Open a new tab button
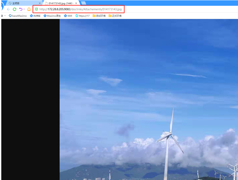The height and width of the screenshot is (180, 238). (84, 3)
